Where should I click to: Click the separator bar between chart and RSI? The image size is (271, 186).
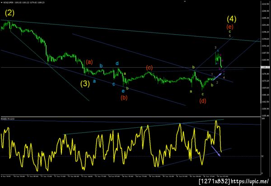click(131, 117)
